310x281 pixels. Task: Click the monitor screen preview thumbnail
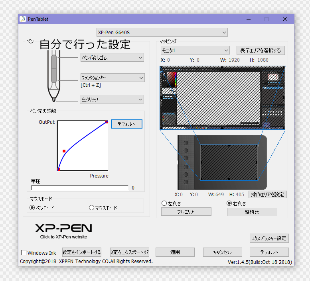223,98
